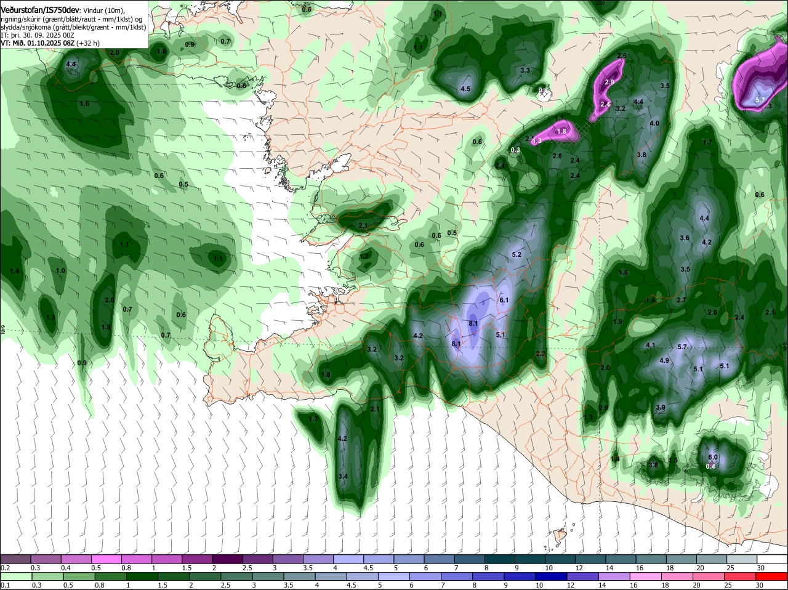Viewport: 788px width, 590px height.
Task: Click the 4.5 precipitation value in the north
Action: coord(465,89)
